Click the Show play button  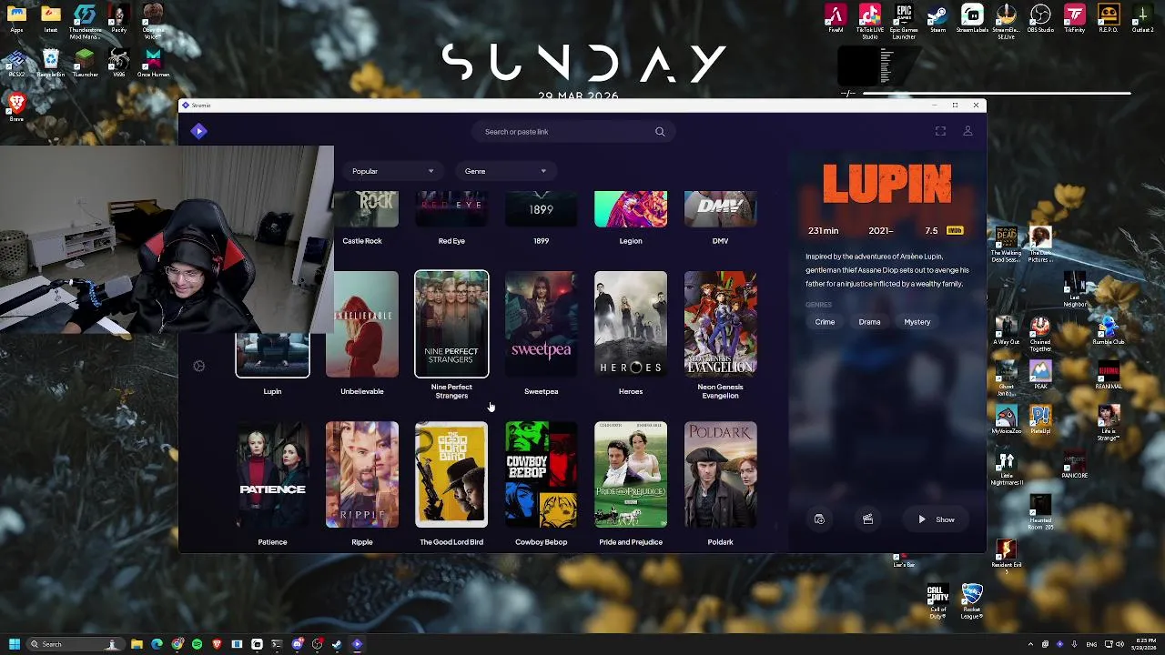pyautogui.click(x=937, y=519)
